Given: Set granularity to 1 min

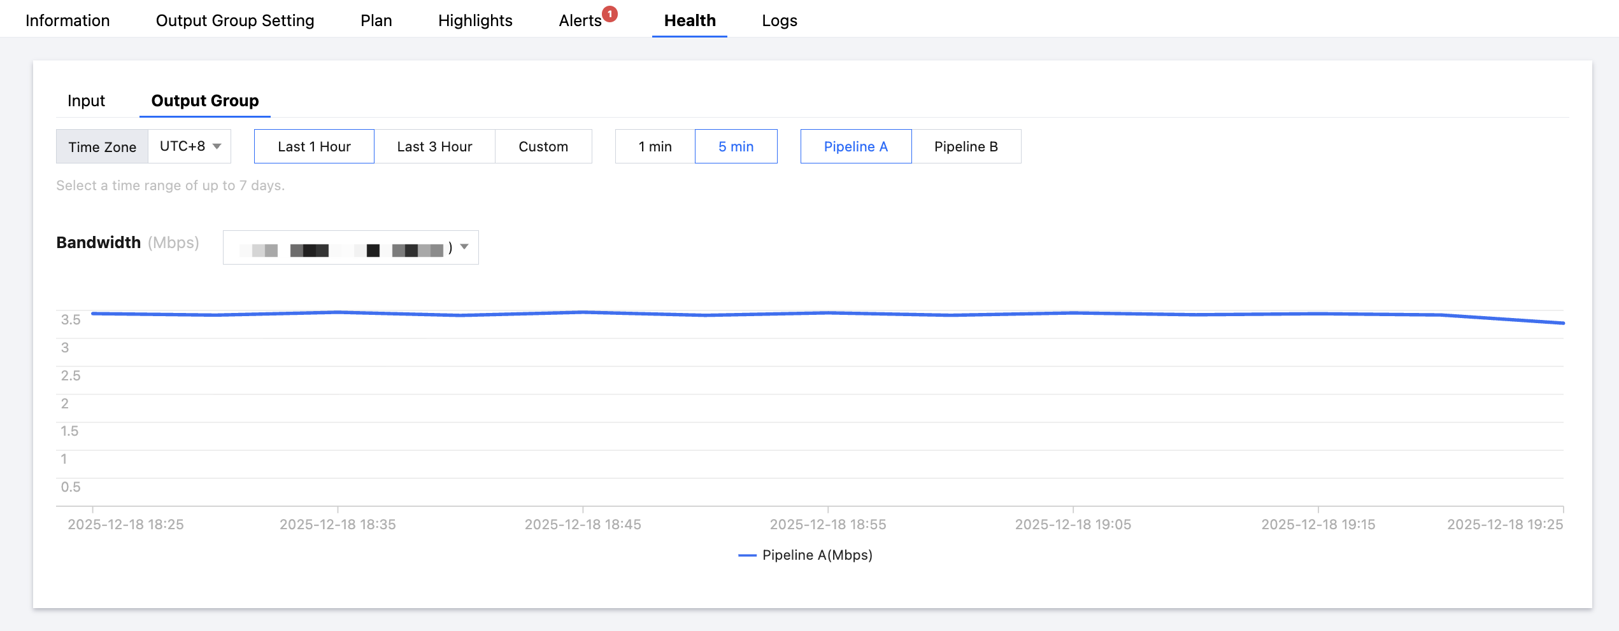Looking at the screenshot, I should (655, 146).
